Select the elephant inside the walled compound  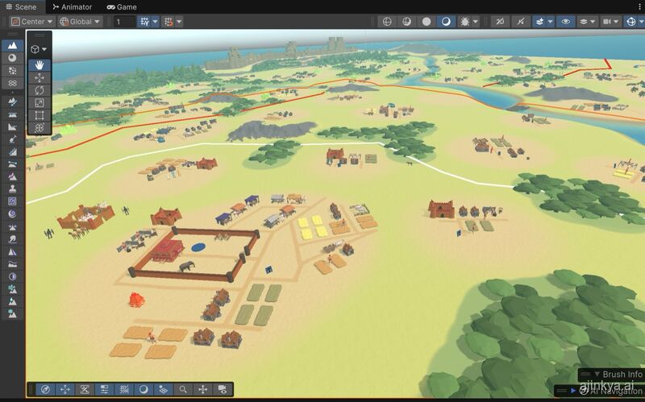187,267
